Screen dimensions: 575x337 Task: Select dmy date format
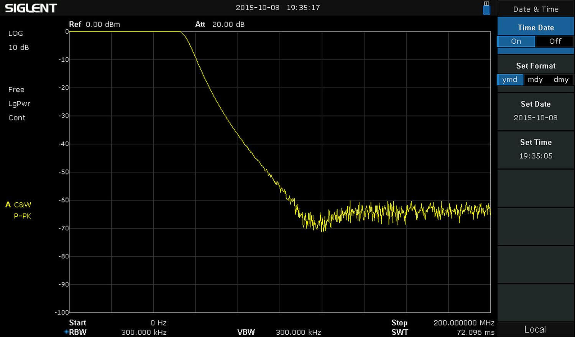pos(561,80)
